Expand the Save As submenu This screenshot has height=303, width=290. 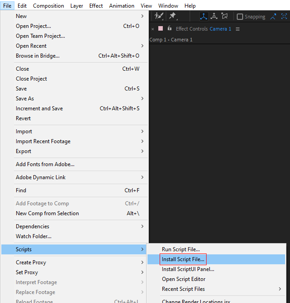74,98
